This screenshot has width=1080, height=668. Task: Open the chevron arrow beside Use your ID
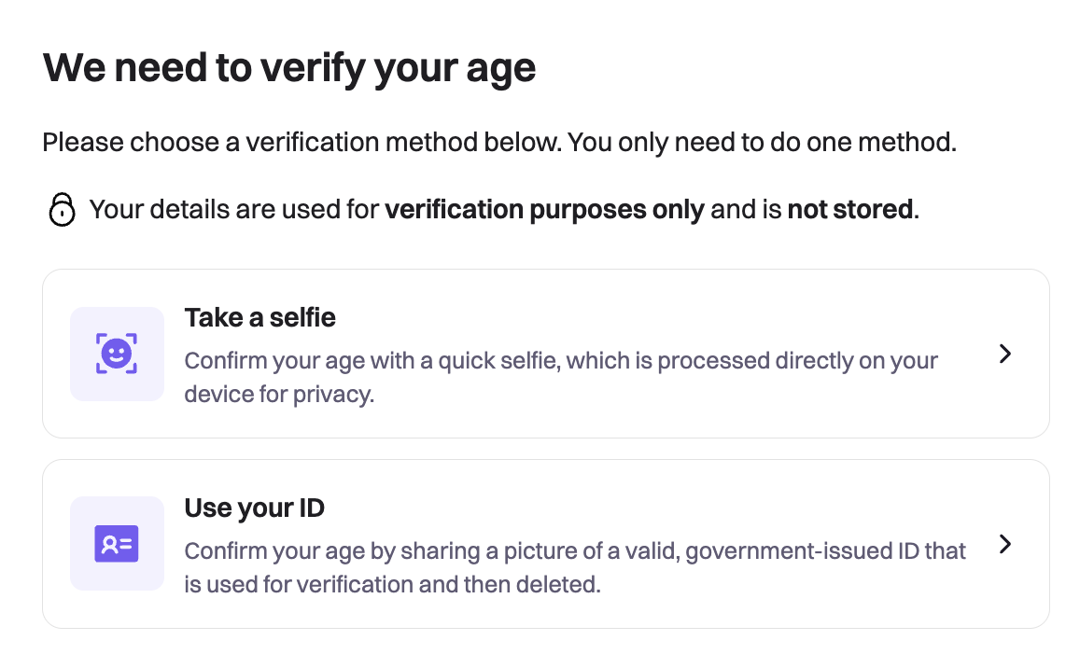1004,544
